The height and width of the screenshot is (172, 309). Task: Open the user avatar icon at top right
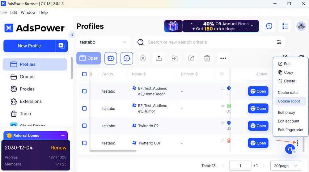point(301,26)
